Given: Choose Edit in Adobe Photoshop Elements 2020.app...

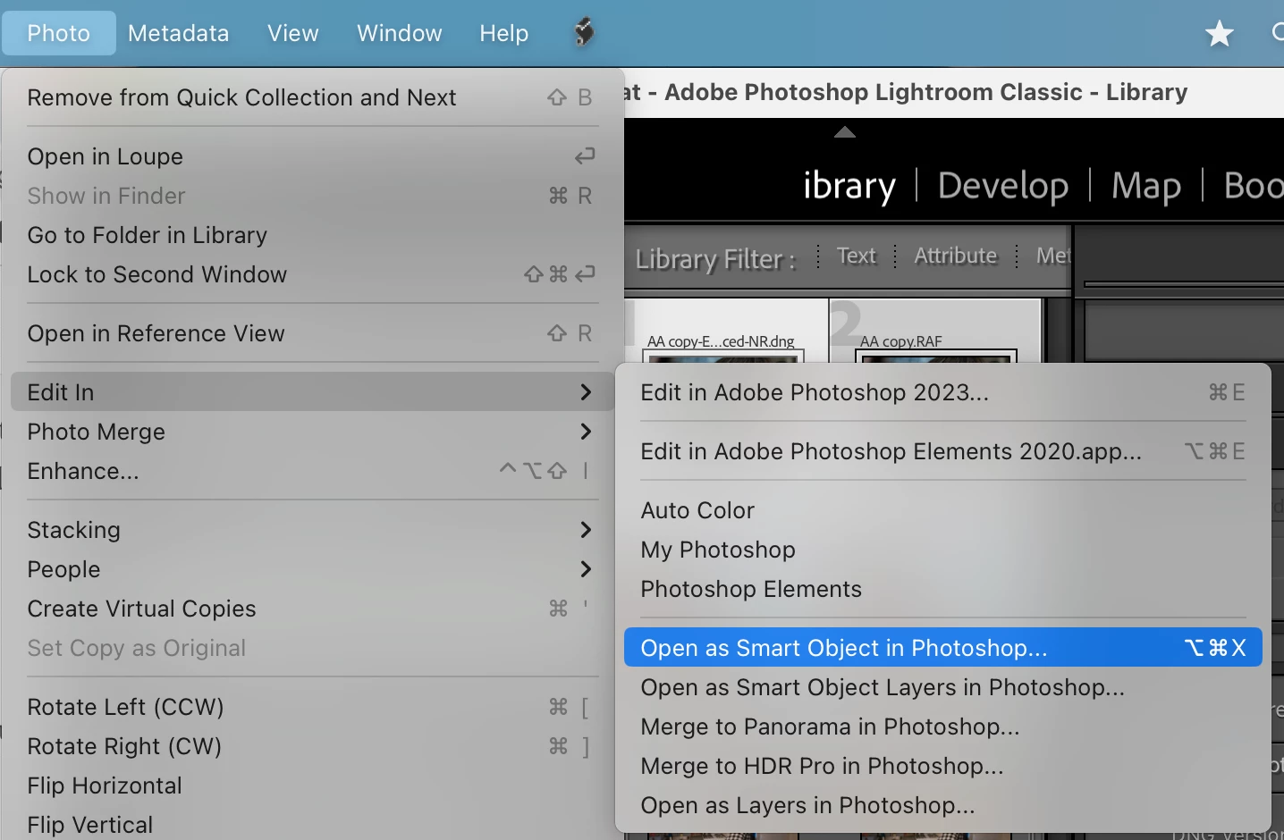Looking at the screenshot, I should (x=943, y=451).
